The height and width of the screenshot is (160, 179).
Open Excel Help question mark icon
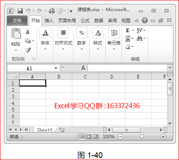(x=145, y=21)
